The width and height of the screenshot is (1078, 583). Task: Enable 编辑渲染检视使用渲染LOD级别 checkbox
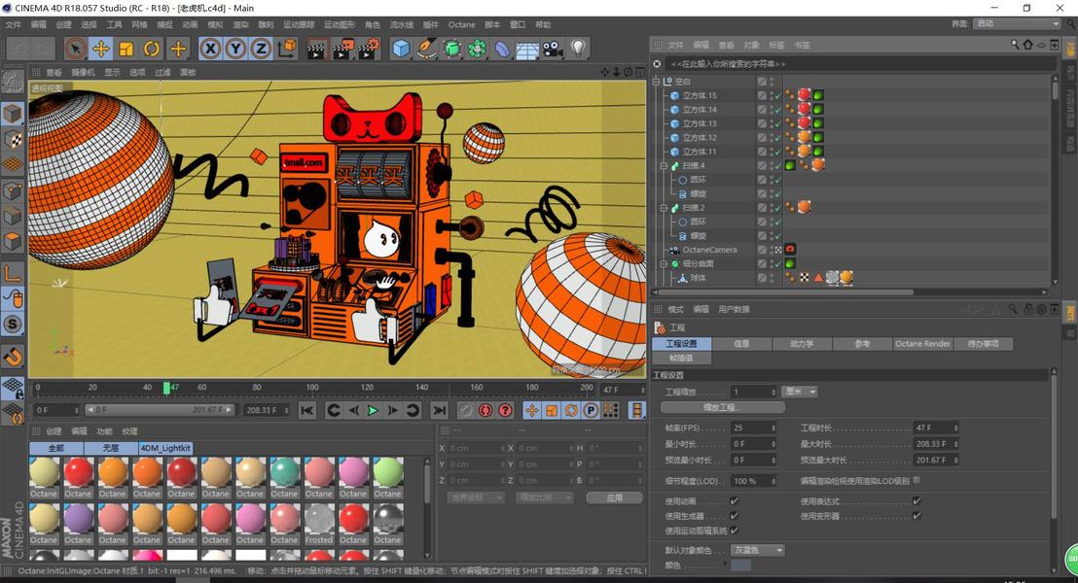917,481
